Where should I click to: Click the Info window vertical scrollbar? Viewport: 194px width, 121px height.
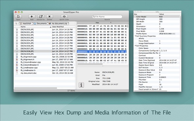181,33
